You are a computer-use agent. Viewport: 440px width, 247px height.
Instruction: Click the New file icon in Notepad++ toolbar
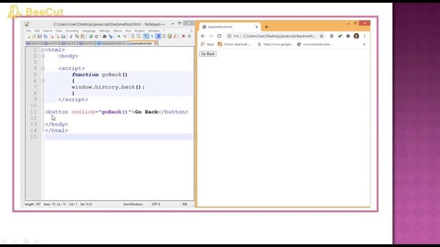pyautogui.click(x=29, y=36)
